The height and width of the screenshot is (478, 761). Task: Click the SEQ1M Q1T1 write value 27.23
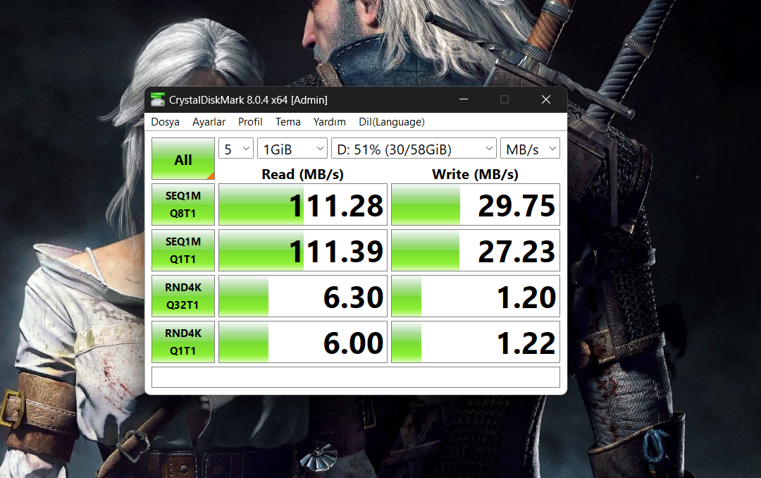[x=476, y=250]
